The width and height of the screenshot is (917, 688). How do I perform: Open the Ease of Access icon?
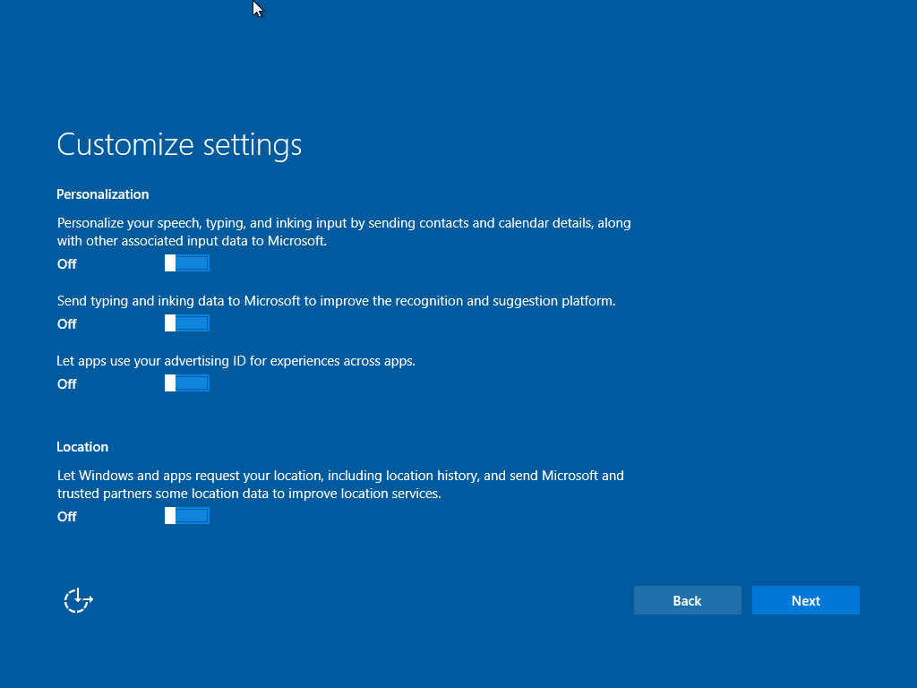pos(78,600)
